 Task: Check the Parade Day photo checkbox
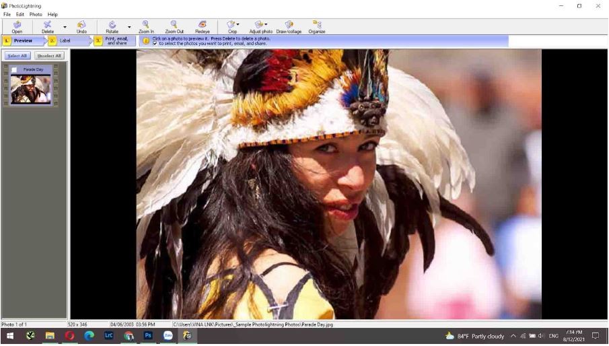point(14,69)
